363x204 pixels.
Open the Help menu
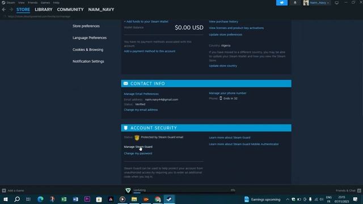pos(56,2)
